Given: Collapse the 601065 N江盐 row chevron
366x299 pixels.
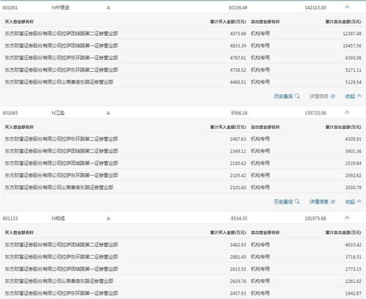Looking at the screenshot, I should point(347,113).
